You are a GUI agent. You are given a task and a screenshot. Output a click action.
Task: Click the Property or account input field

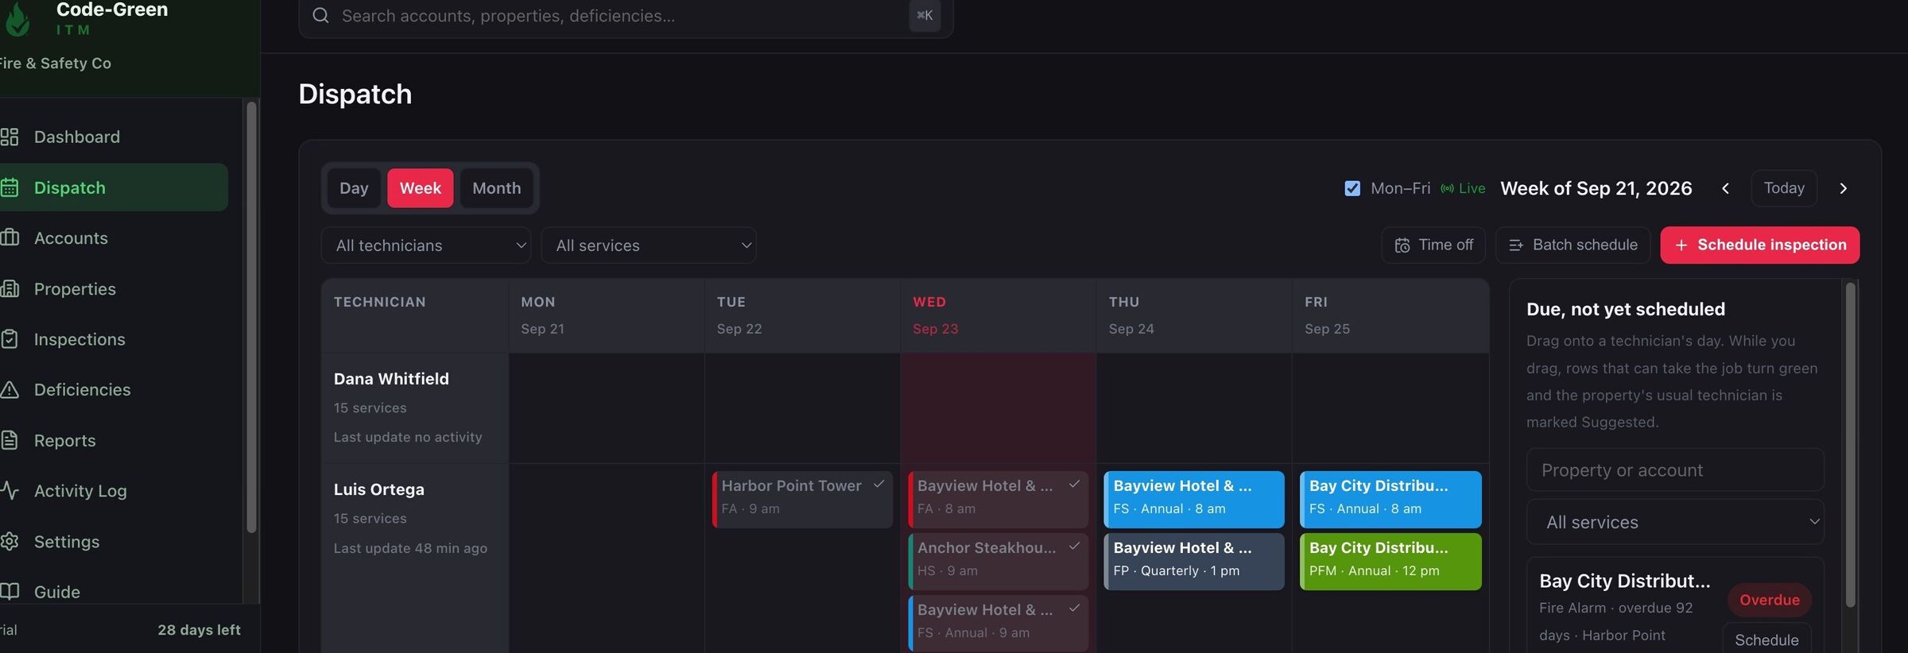point(1675,470)
